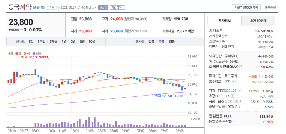
Task: Open help icon next to 52주최고 | 최저
Action: [234, 82]
